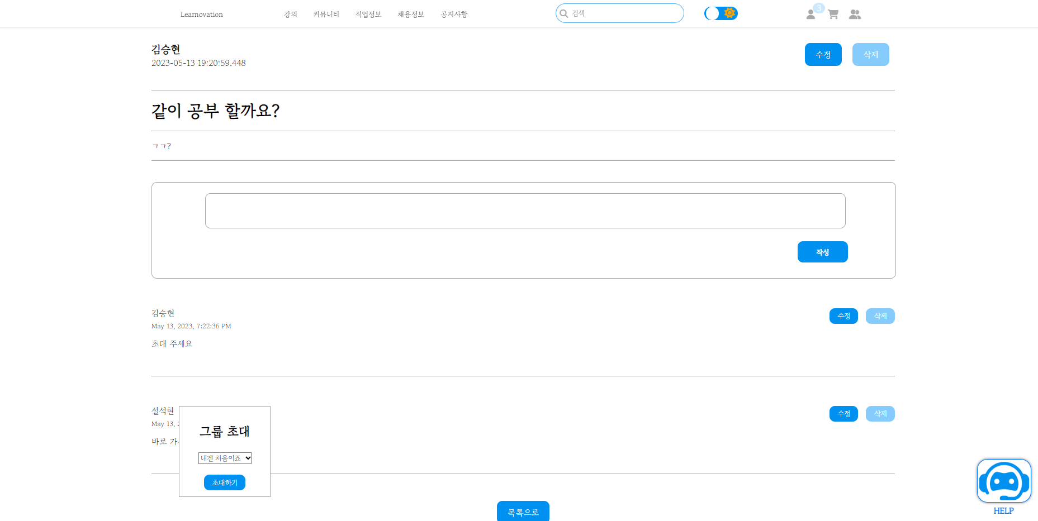Open the 강의 menu
Screen dimensions: 1038x521
[291, 14]
